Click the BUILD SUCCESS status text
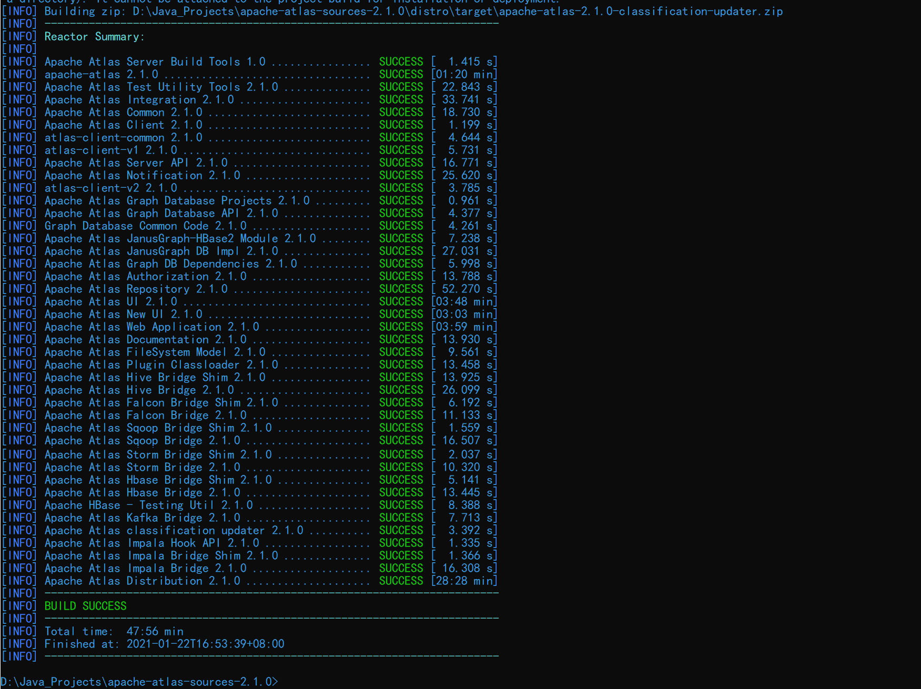Viewport: 921px width, 689px height. coord(84,605)
